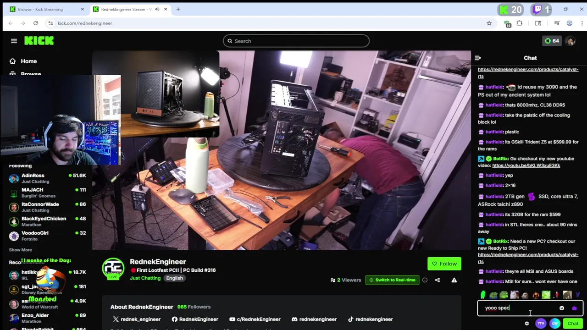Open the green shield extension with badge 16
The height and width of the screenshot is (330, 587).
click(x=507, y=23)
